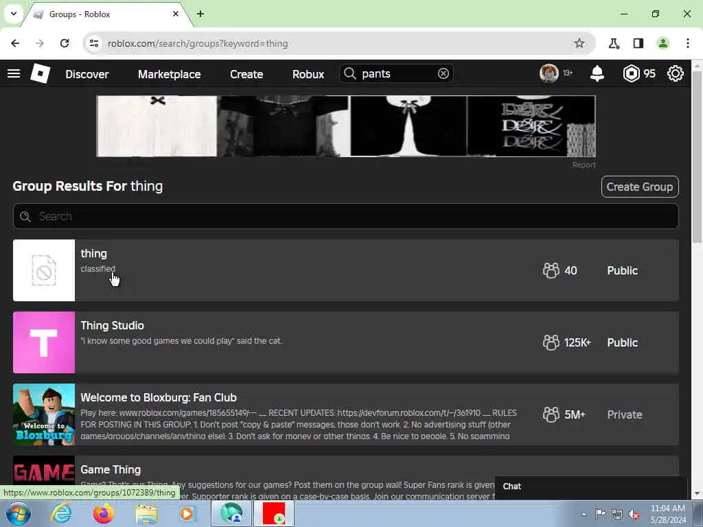This screenshot has height=527, width=703.
Task: Open 'Welcome to Bloxburg: Fan Club' group title
Action: 159,397
